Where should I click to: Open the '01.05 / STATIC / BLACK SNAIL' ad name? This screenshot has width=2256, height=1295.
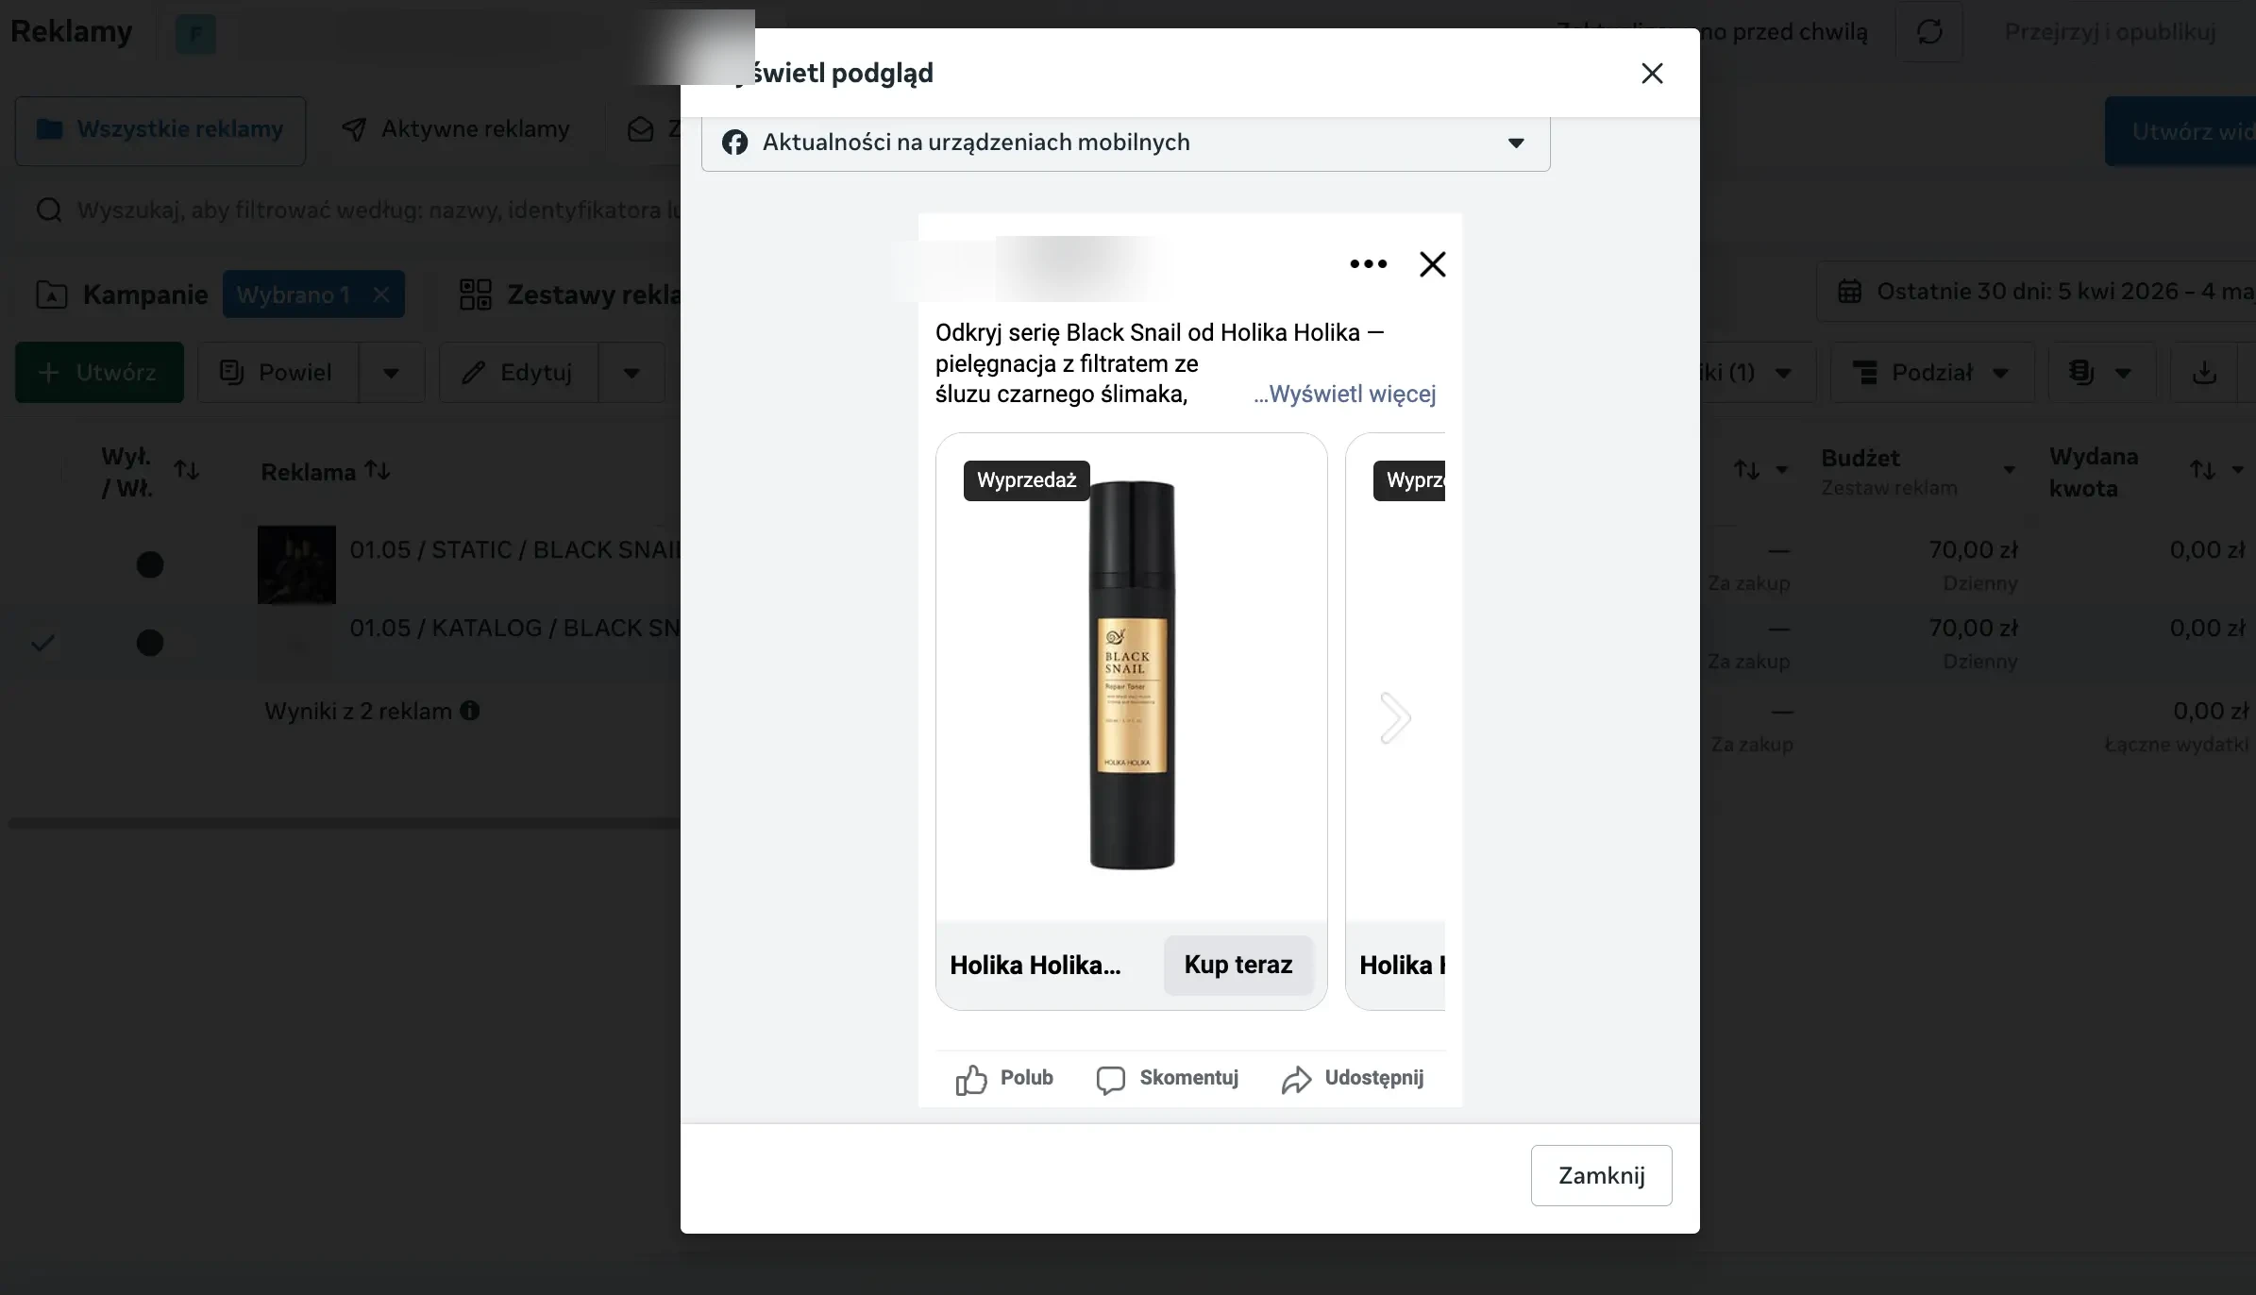click(515, 549)
